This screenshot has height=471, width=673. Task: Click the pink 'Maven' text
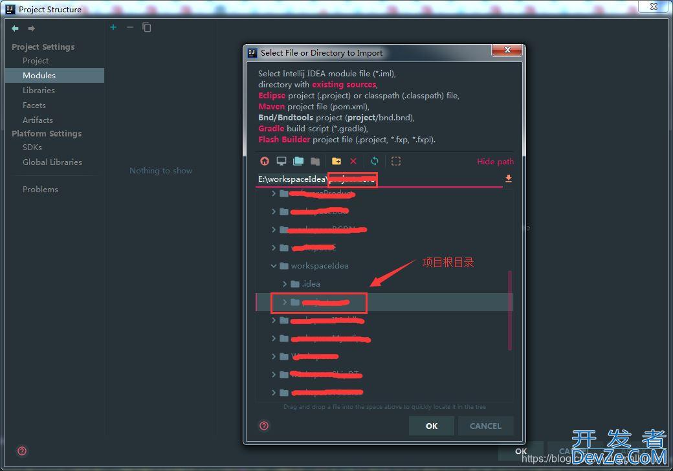[x=271, y=106]
